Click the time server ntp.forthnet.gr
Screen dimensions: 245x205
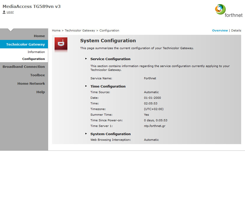pos(155,126)
